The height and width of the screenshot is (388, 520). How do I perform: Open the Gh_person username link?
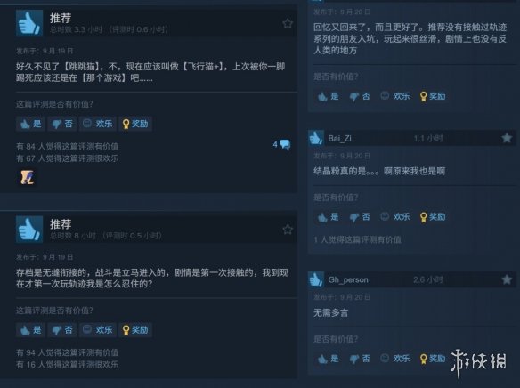(x=348, y=279)
